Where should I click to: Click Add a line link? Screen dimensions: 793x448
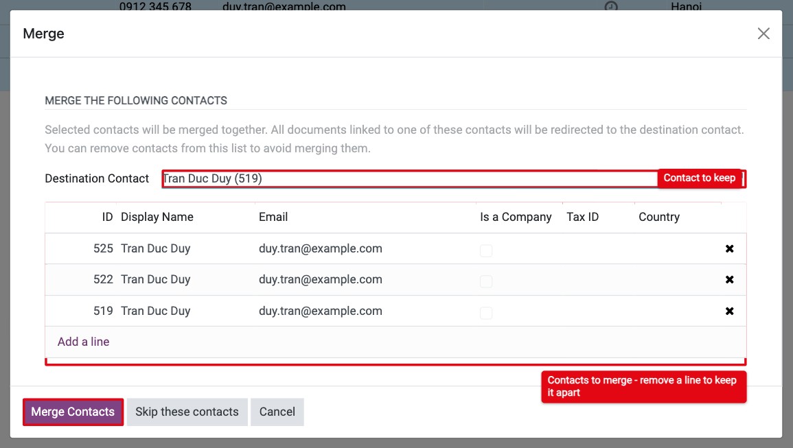coord(84,342)
